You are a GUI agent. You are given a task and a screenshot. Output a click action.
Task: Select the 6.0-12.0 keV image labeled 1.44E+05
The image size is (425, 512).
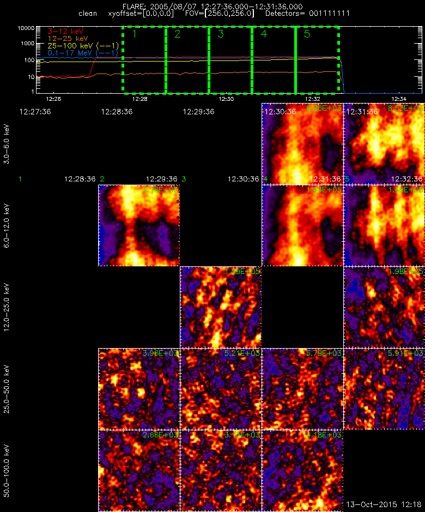[x=302, y=225]
